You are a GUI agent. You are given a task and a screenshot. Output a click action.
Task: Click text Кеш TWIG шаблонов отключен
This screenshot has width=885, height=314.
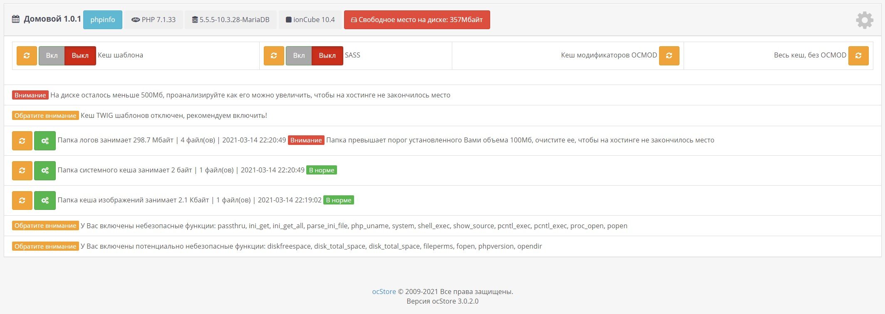pyautogui.click(x=133, y=115)
